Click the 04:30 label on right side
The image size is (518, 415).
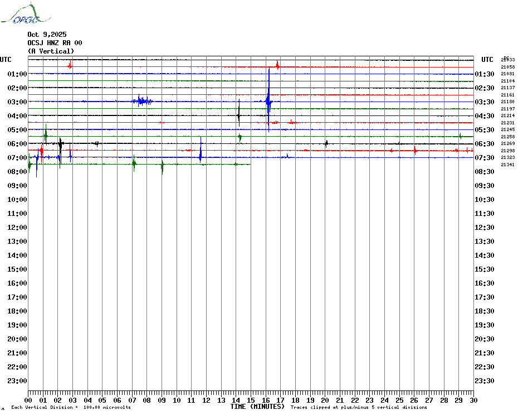tap(485, 116)
